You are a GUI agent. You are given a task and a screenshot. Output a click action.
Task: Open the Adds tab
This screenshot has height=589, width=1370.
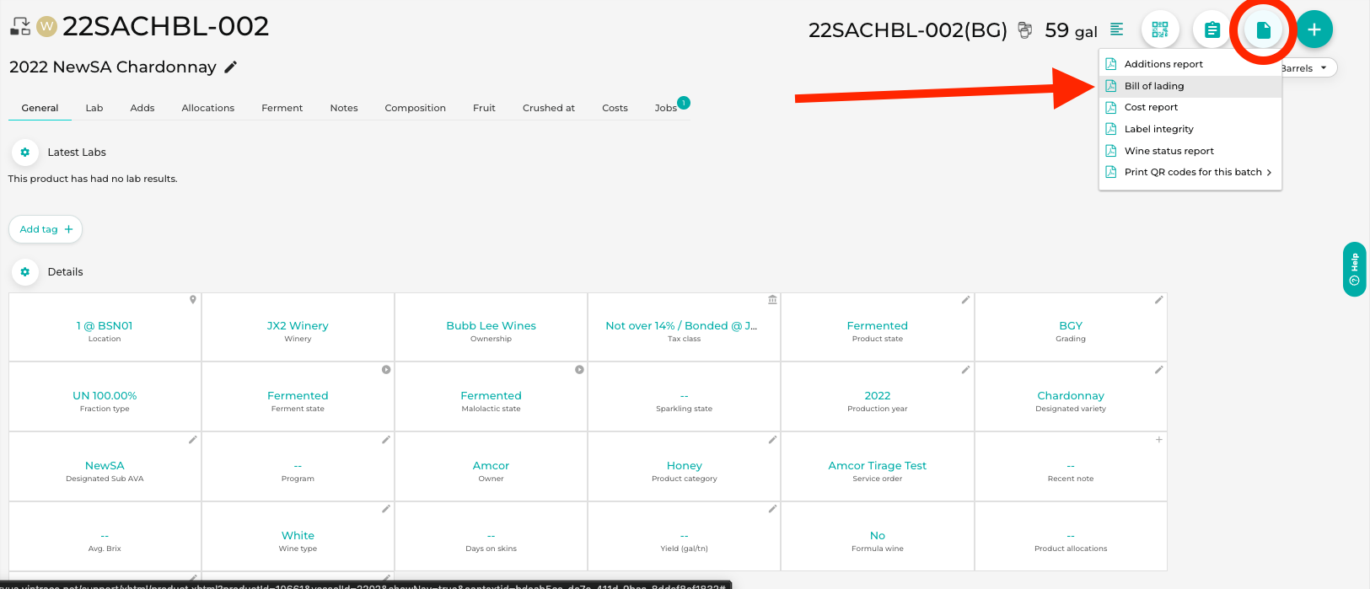click(142, 108)
